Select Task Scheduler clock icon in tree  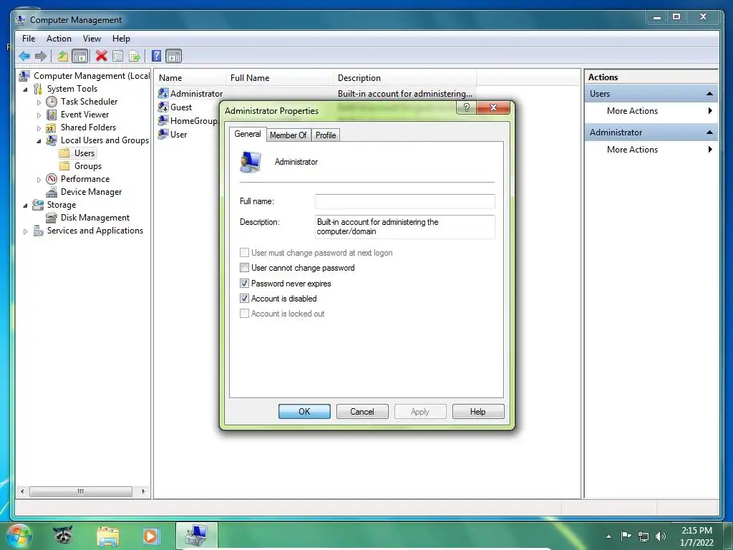pos(52,102)
